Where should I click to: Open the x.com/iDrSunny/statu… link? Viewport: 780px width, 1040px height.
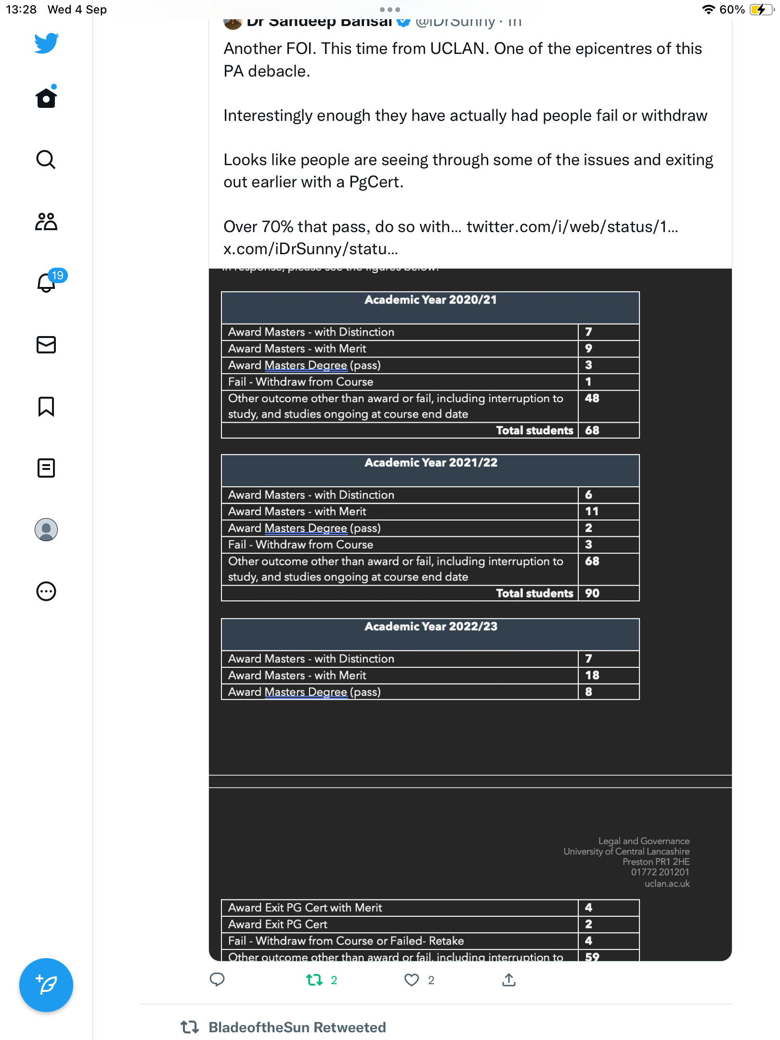(x=311, y=249)
